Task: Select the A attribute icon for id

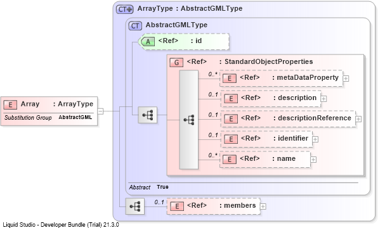Action: click(148, 41)
